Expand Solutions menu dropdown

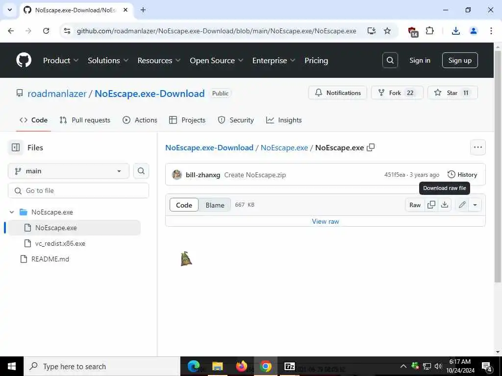(108, 60)
